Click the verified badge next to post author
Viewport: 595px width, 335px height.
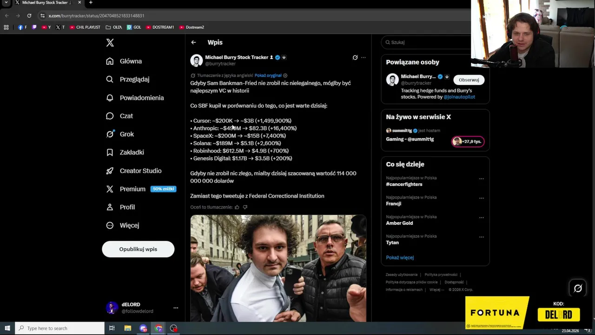[278, 57]
